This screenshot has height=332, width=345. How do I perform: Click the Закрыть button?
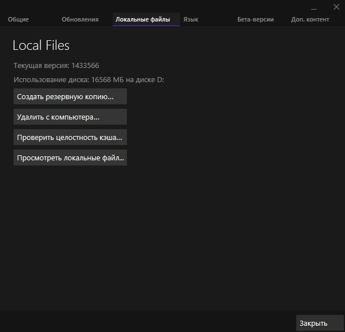click(320, 323)
